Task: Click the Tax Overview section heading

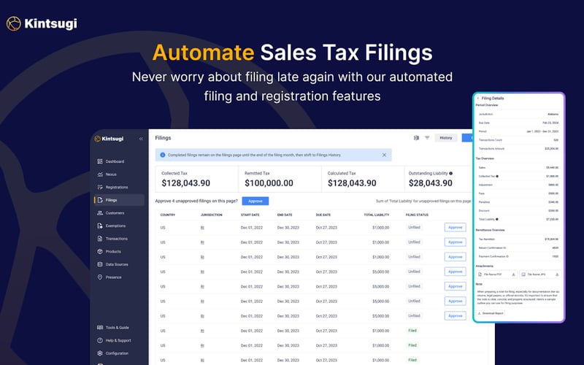Action: 485,158
